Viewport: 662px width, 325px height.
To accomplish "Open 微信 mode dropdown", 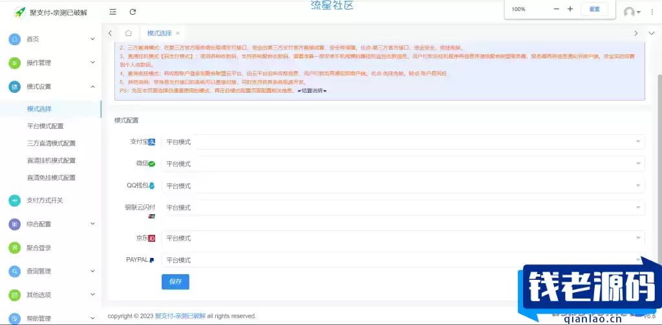I will click(x=403, y=164).
